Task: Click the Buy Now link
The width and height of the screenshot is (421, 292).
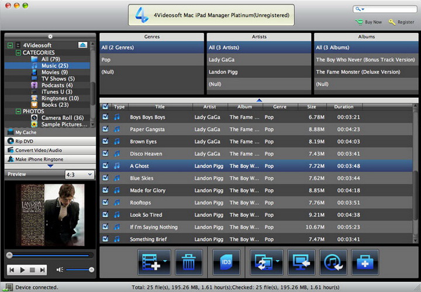Action: click(x=373, y=22)
